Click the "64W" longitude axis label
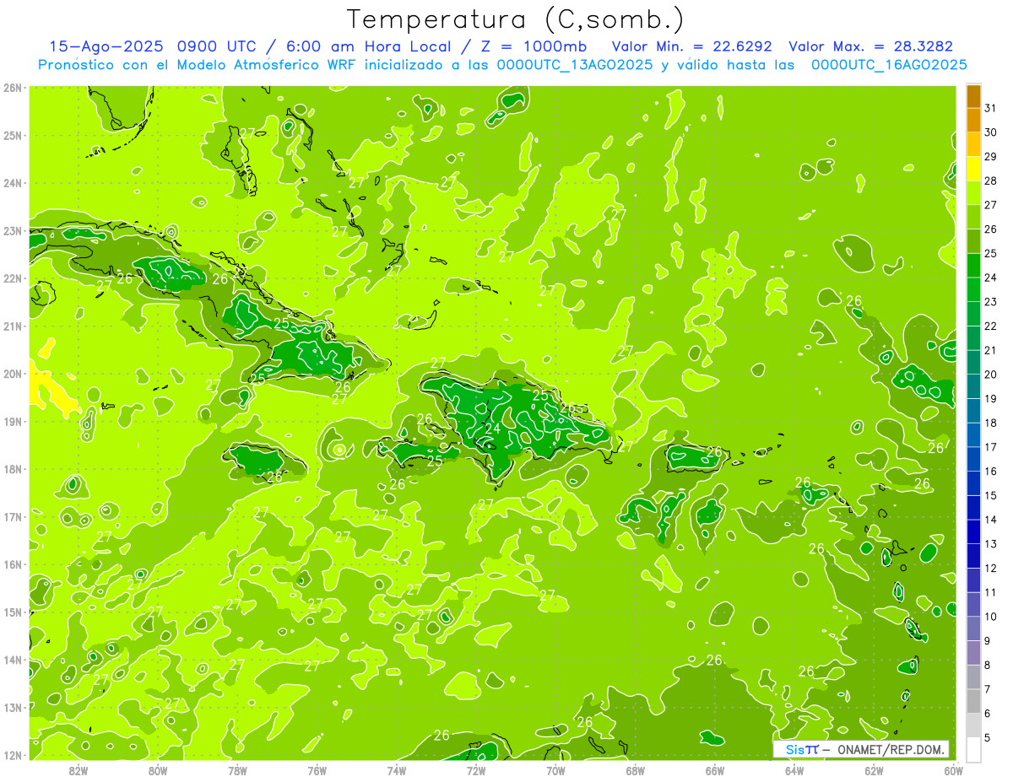The image size is (1013, 782). pyautogui.click(x=794, y=769)
